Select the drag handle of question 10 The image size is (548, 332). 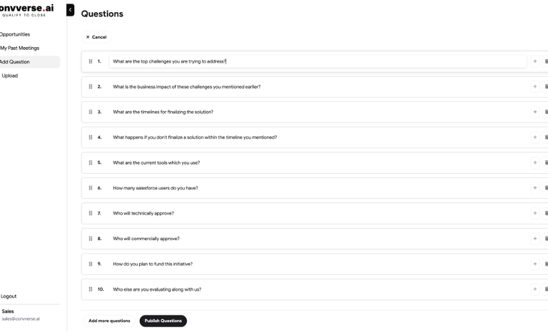(91, 289)
